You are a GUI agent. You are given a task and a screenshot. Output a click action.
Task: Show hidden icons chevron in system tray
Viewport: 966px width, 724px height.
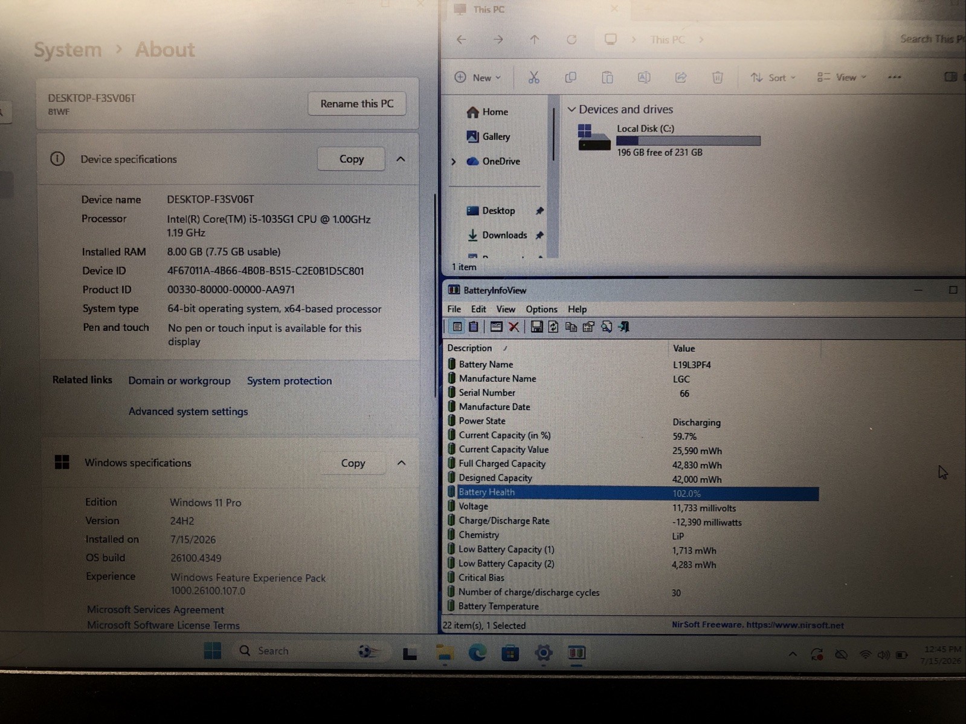click(793, 654)
